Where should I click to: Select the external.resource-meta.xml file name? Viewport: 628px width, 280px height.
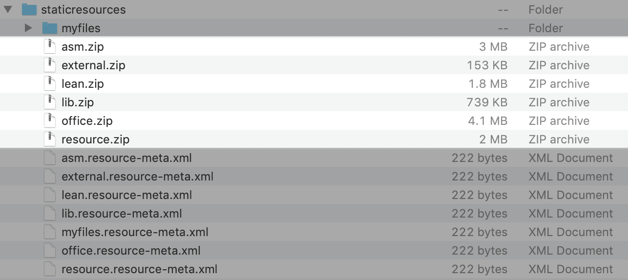[137, 177]
